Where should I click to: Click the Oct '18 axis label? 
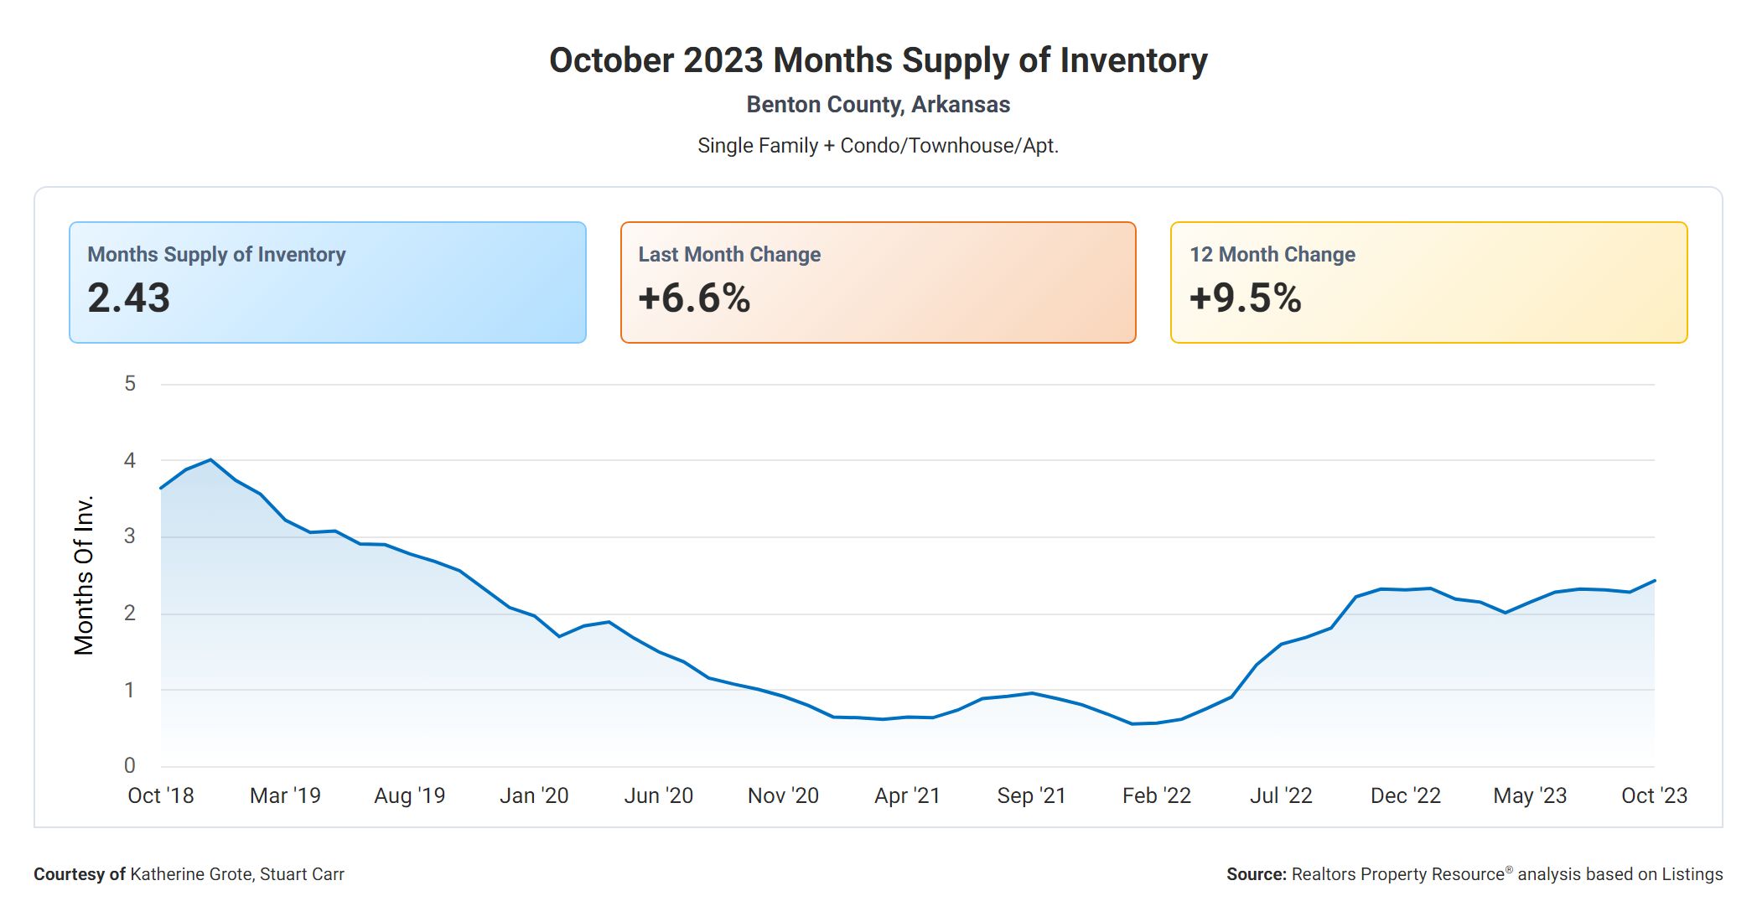pos(160,795)
